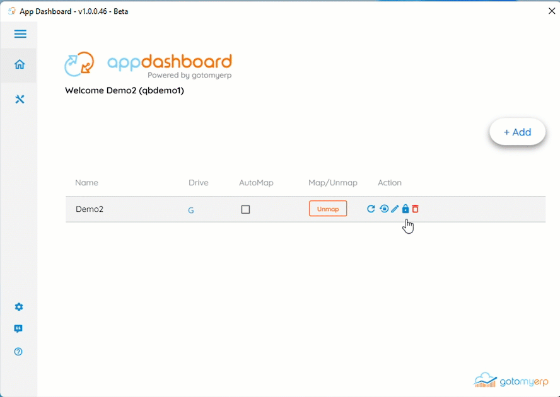Click the Drive column header
Viewport: 560px width, 397px height.
point(198,183)
